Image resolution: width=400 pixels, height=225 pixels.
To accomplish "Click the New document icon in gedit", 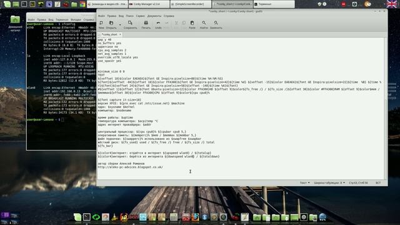I will coord(101,23).
